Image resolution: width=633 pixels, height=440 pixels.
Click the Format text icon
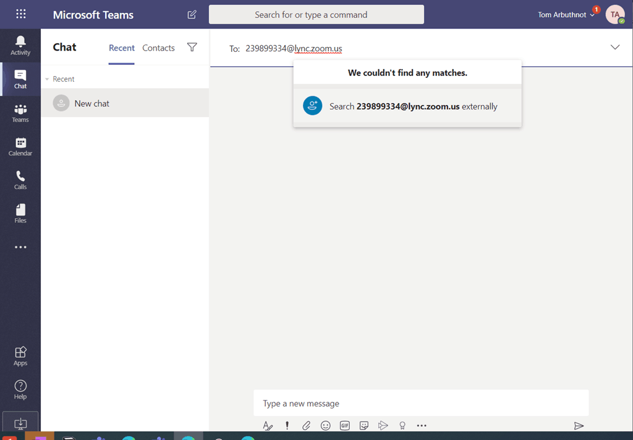point(268,425)
